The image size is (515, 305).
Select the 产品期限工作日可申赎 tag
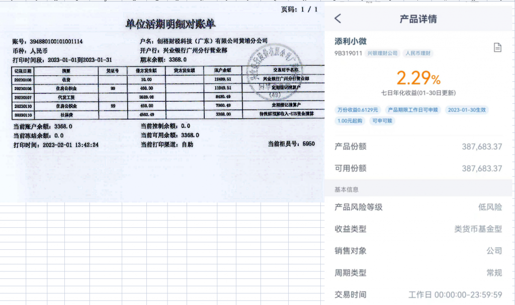[x=413, y=110]
